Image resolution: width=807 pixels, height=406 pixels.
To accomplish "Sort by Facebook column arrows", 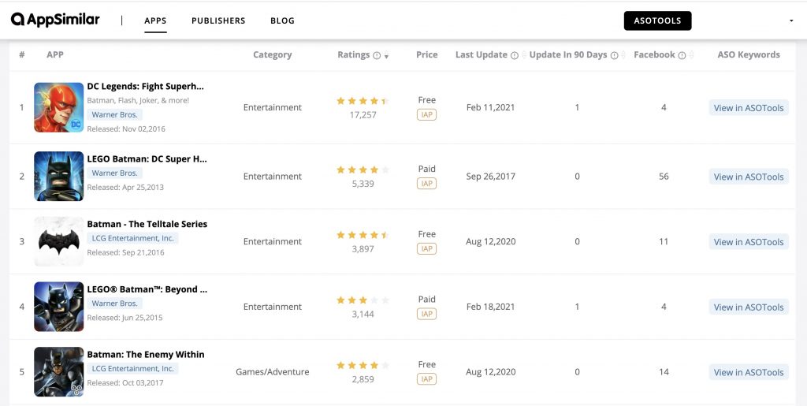I will tap(692, 55).
